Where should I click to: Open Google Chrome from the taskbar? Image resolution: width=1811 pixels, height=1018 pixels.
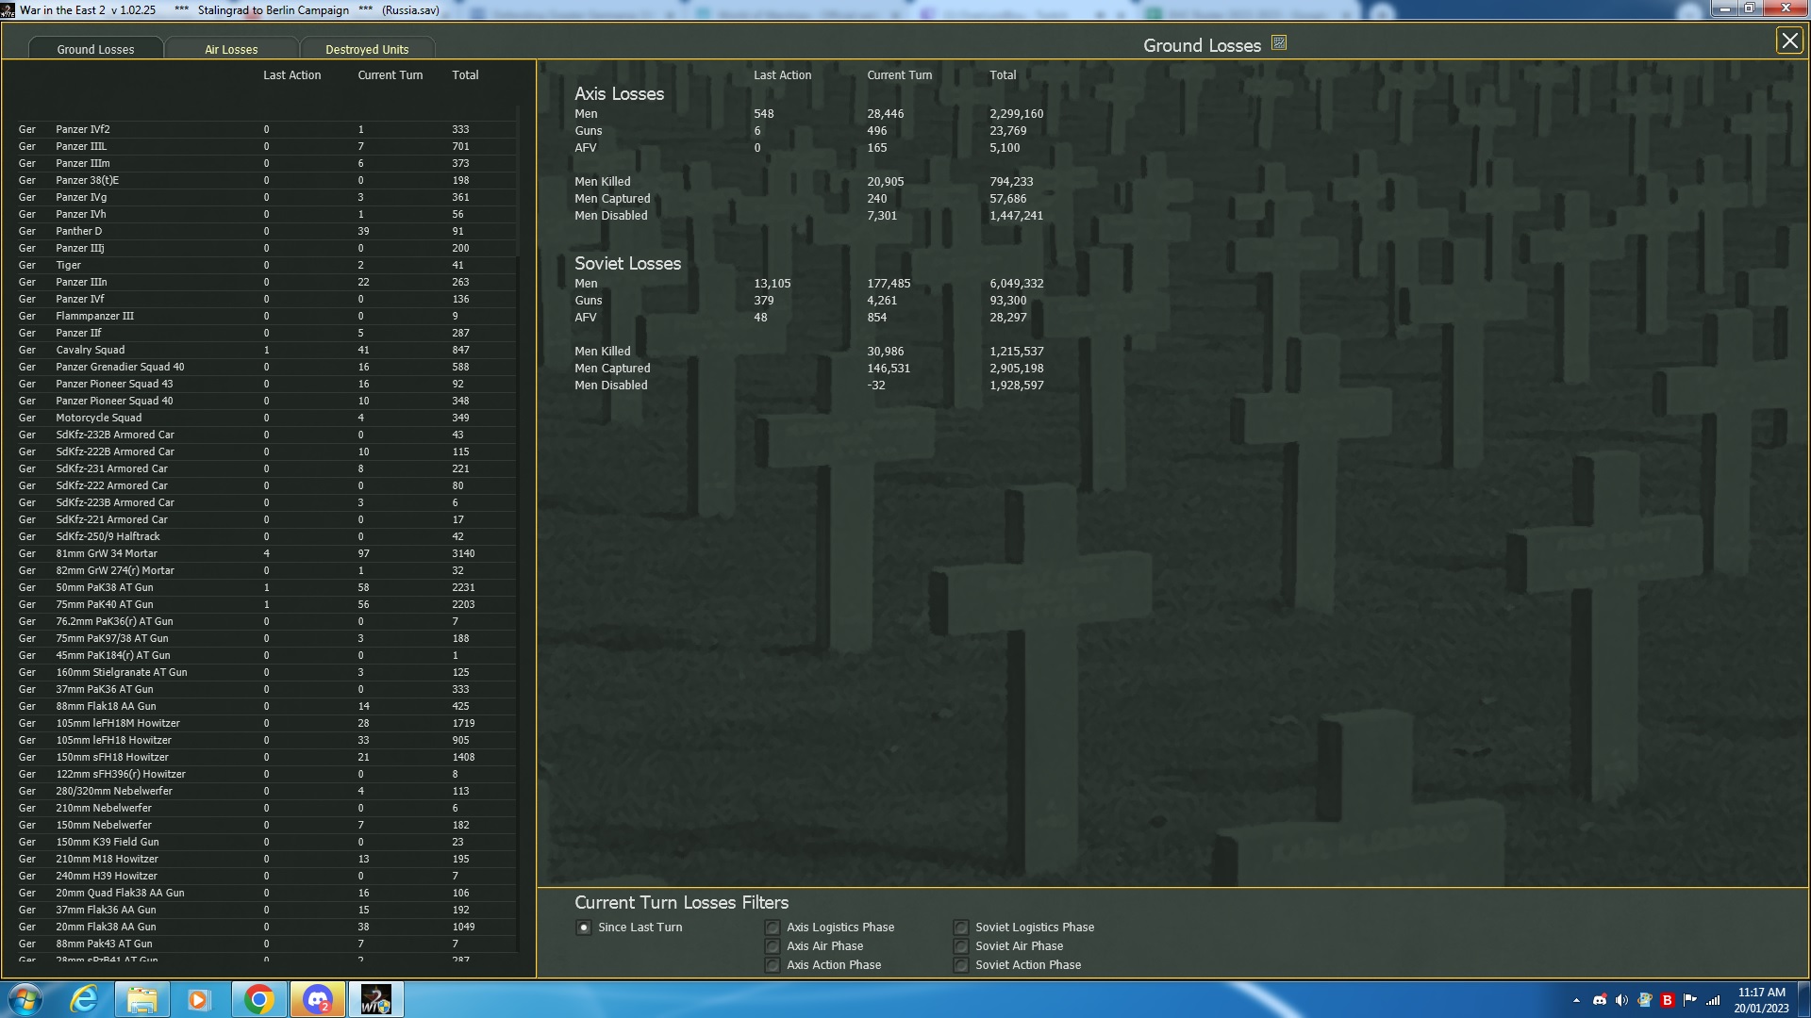pyautogui.click(x=258, y=999)
